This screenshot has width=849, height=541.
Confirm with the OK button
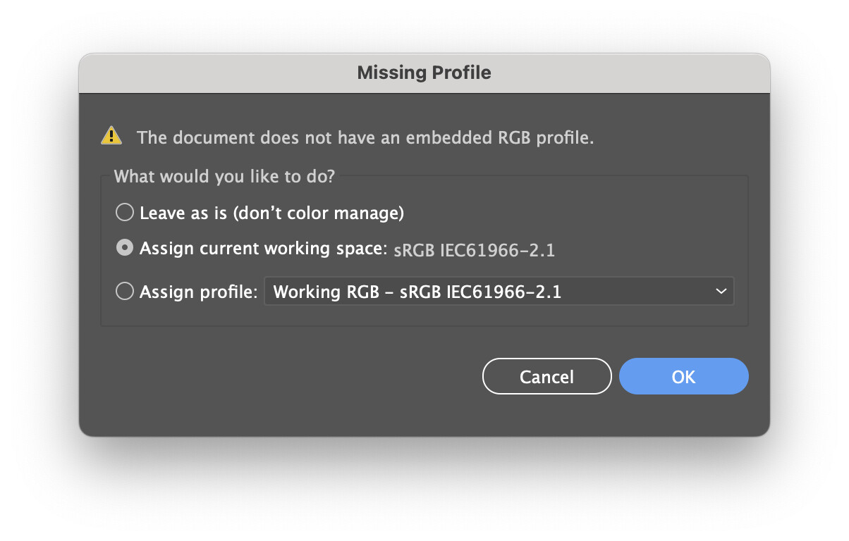(x=683, y=377)
